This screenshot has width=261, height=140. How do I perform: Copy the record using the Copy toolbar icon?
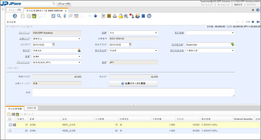pos(28,16)
